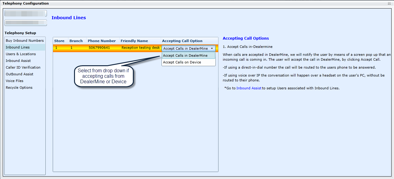Open Inbound Assist from the sidebar list
Image resolution: width=394 pixels, height=179 pixels.
18,61
